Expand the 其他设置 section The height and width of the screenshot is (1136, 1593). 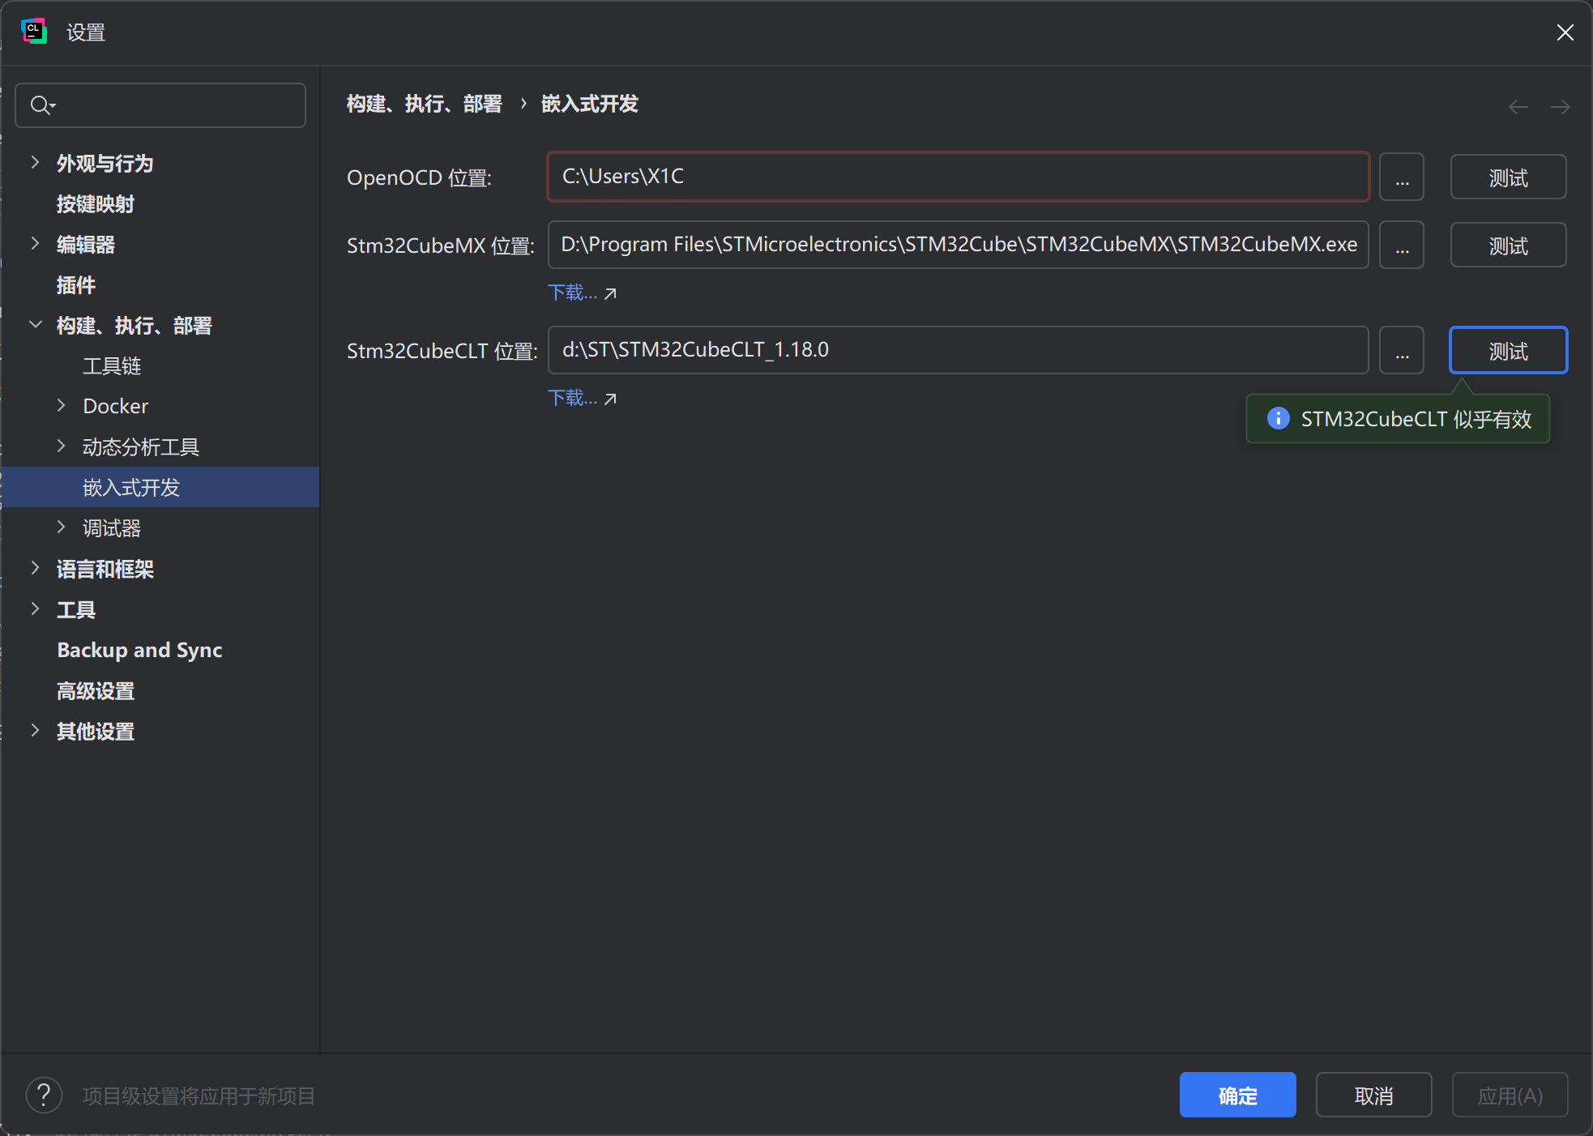point(35,731)
